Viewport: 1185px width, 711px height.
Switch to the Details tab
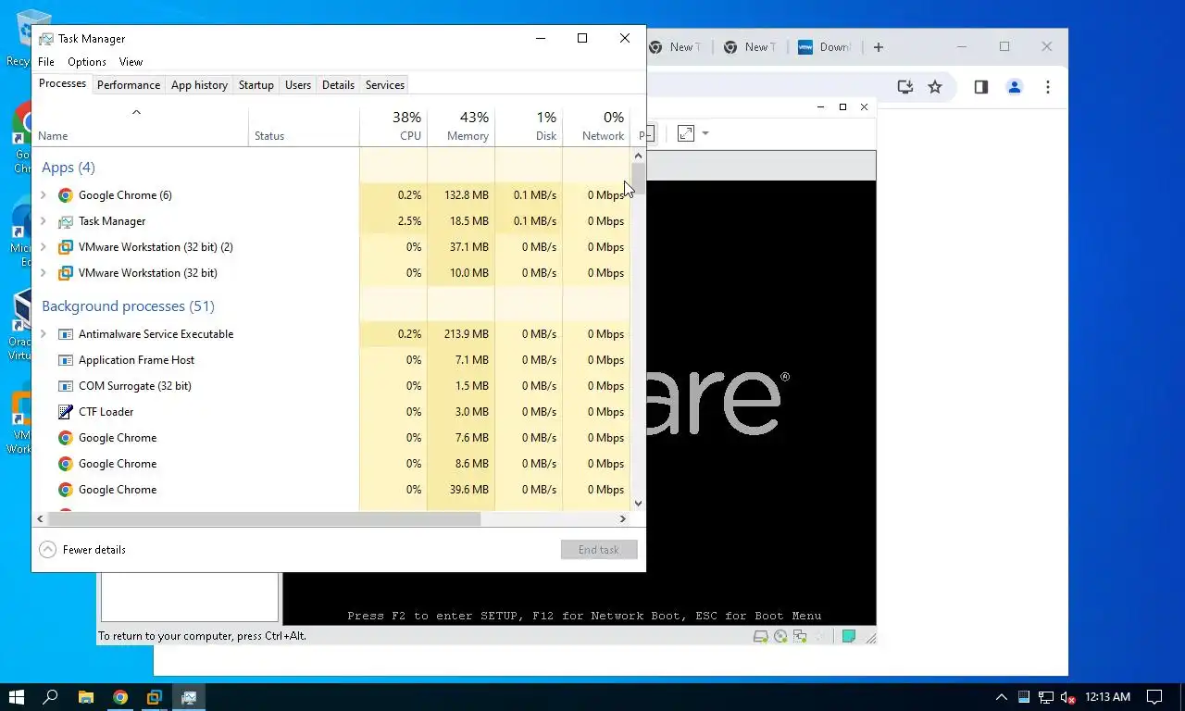pos(338,85)
